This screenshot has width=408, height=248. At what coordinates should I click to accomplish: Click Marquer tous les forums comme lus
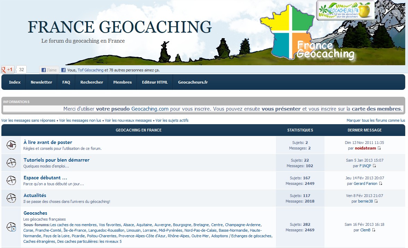pos(376,120)
